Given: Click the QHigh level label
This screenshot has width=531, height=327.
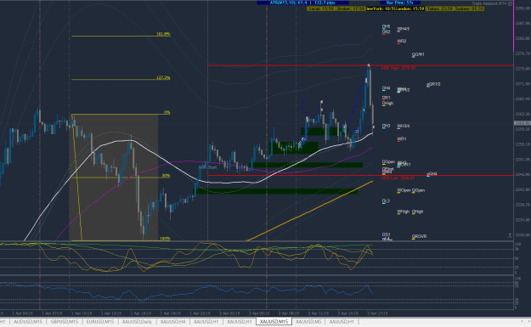Looking at the screenshot, I should click(417, 211).
